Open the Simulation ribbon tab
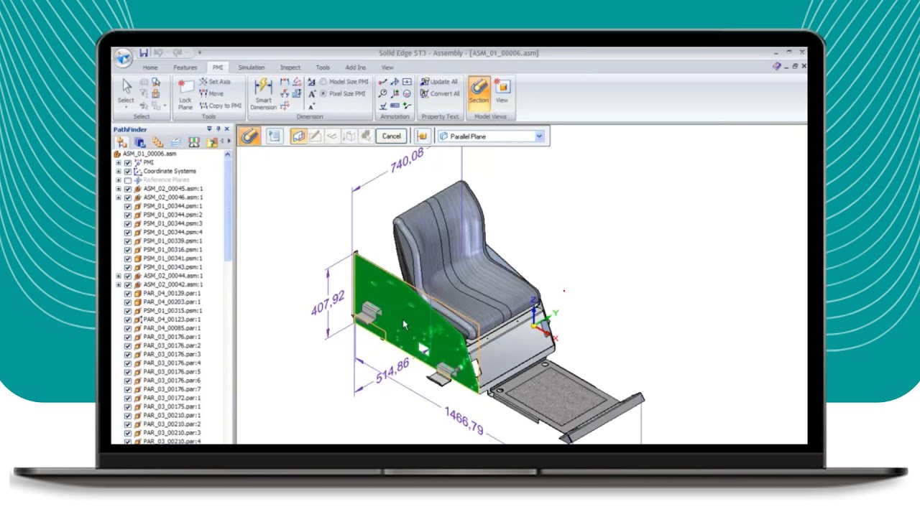 pos(252,67)
